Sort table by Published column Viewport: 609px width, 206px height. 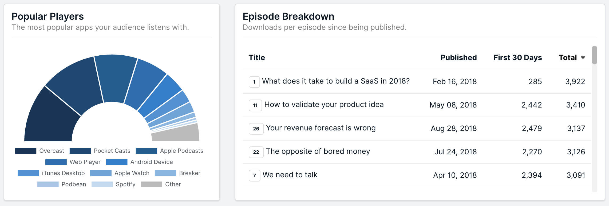458,58
